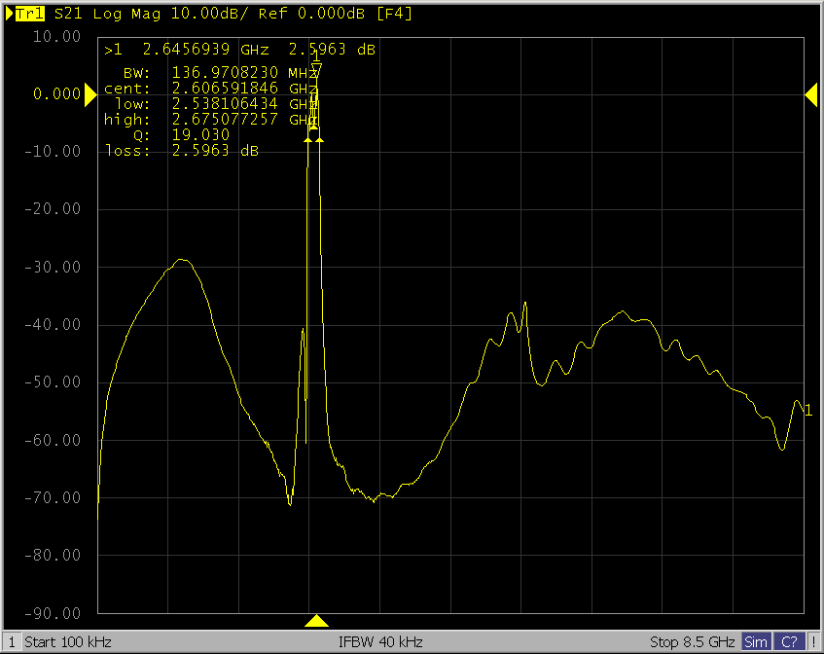Click the IFBW 40 kHz setting
This screenshot has width=824, height=654.
point(380,642)
